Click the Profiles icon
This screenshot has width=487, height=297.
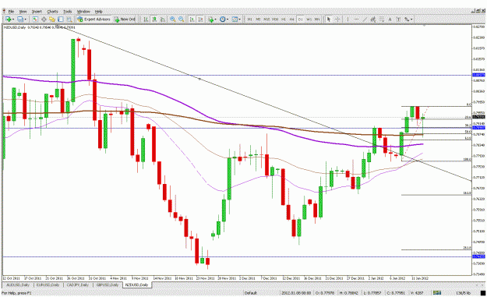(20, 19)
